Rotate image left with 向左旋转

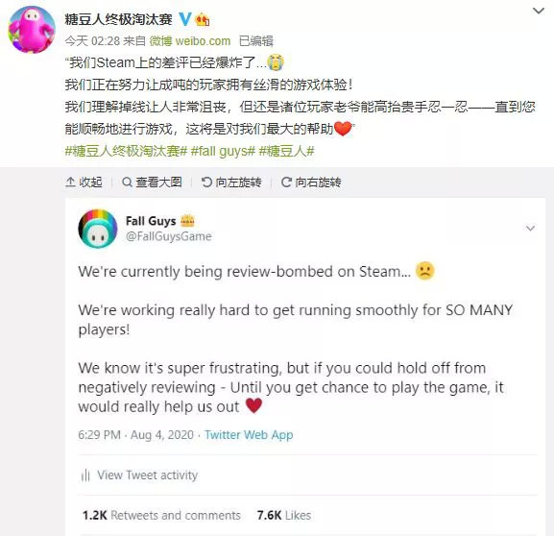pos(231,183)
